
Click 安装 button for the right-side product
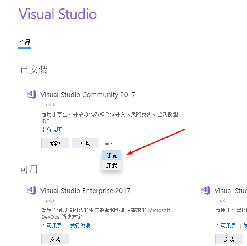[229, 239]
